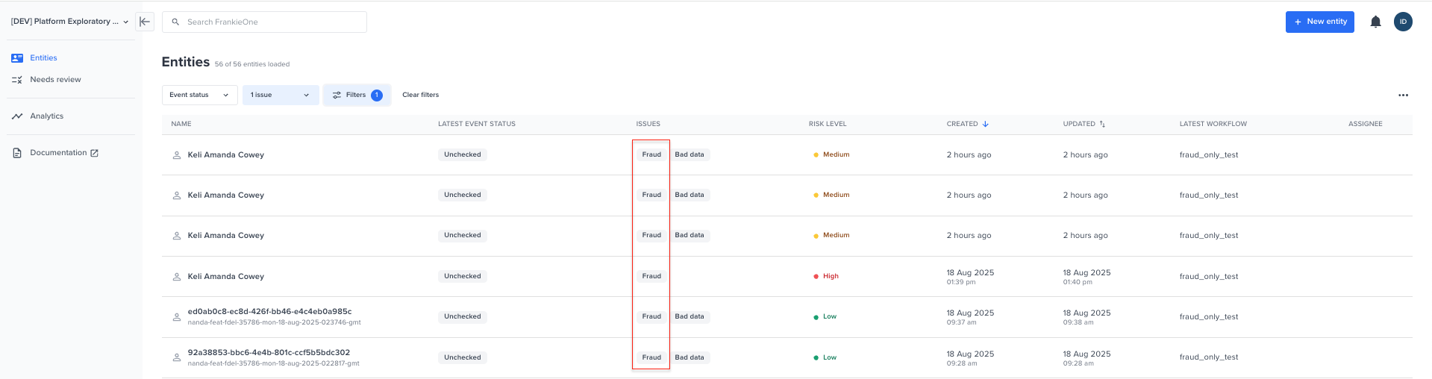Go to Entities in the sidebar

[x=43, y=58]
